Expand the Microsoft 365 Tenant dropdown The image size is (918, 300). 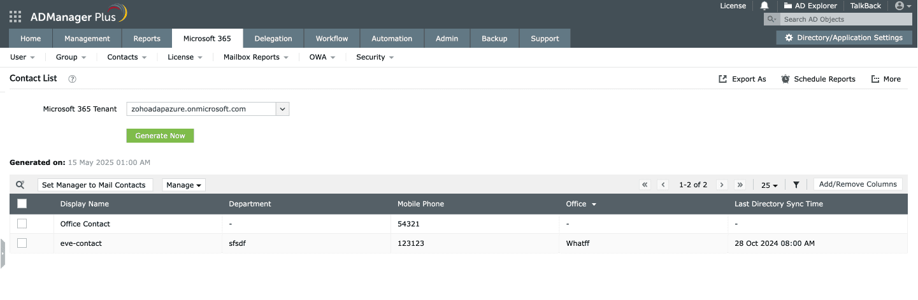(283, 109)
